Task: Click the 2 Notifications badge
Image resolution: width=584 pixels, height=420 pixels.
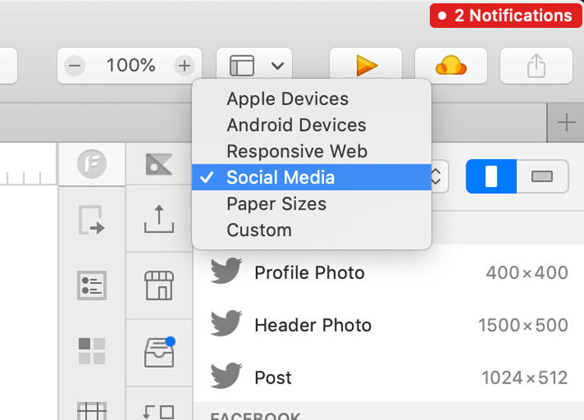Action: pyautogui.click(x=504, y=16)
